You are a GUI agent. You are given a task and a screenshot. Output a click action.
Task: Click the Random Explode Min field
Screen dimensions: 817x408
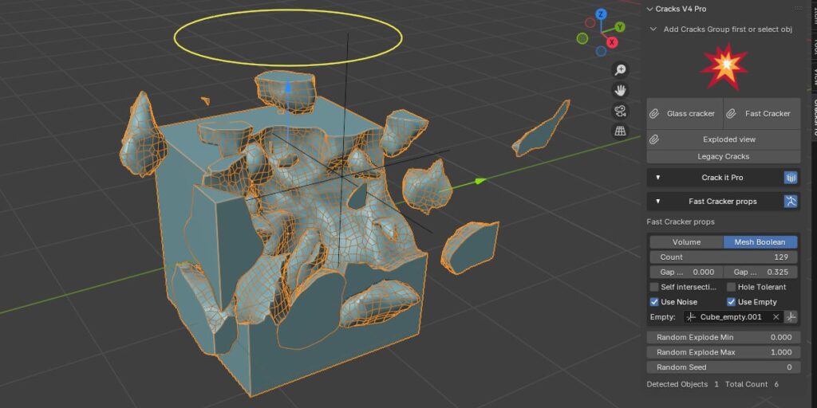tap(724, 337)
